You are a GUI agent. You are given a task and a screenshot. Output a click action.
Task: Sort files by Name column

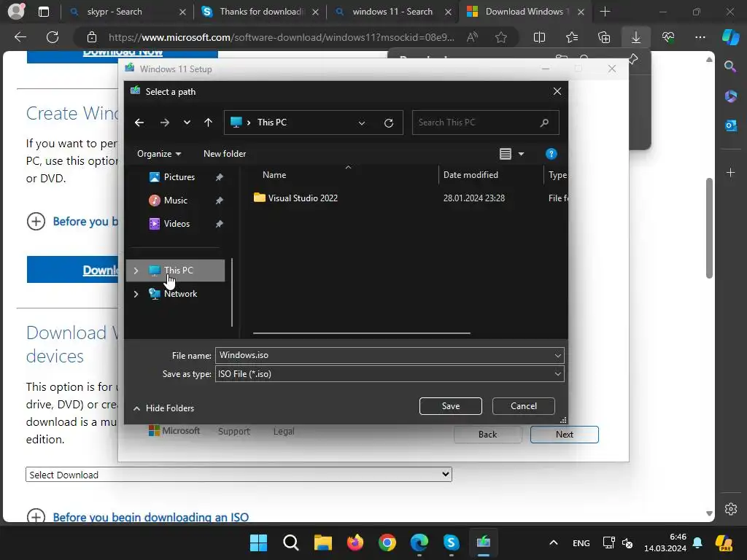coord(274,175)
